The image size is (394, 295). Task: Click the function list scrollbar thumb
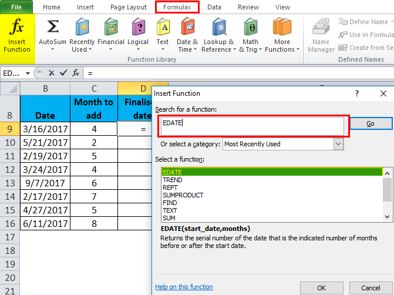tap(387, 189)
